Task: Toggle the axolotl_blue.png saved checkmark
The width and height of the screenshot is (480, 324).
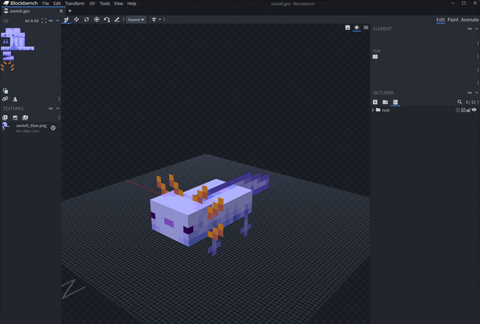Action: point(53,128)
